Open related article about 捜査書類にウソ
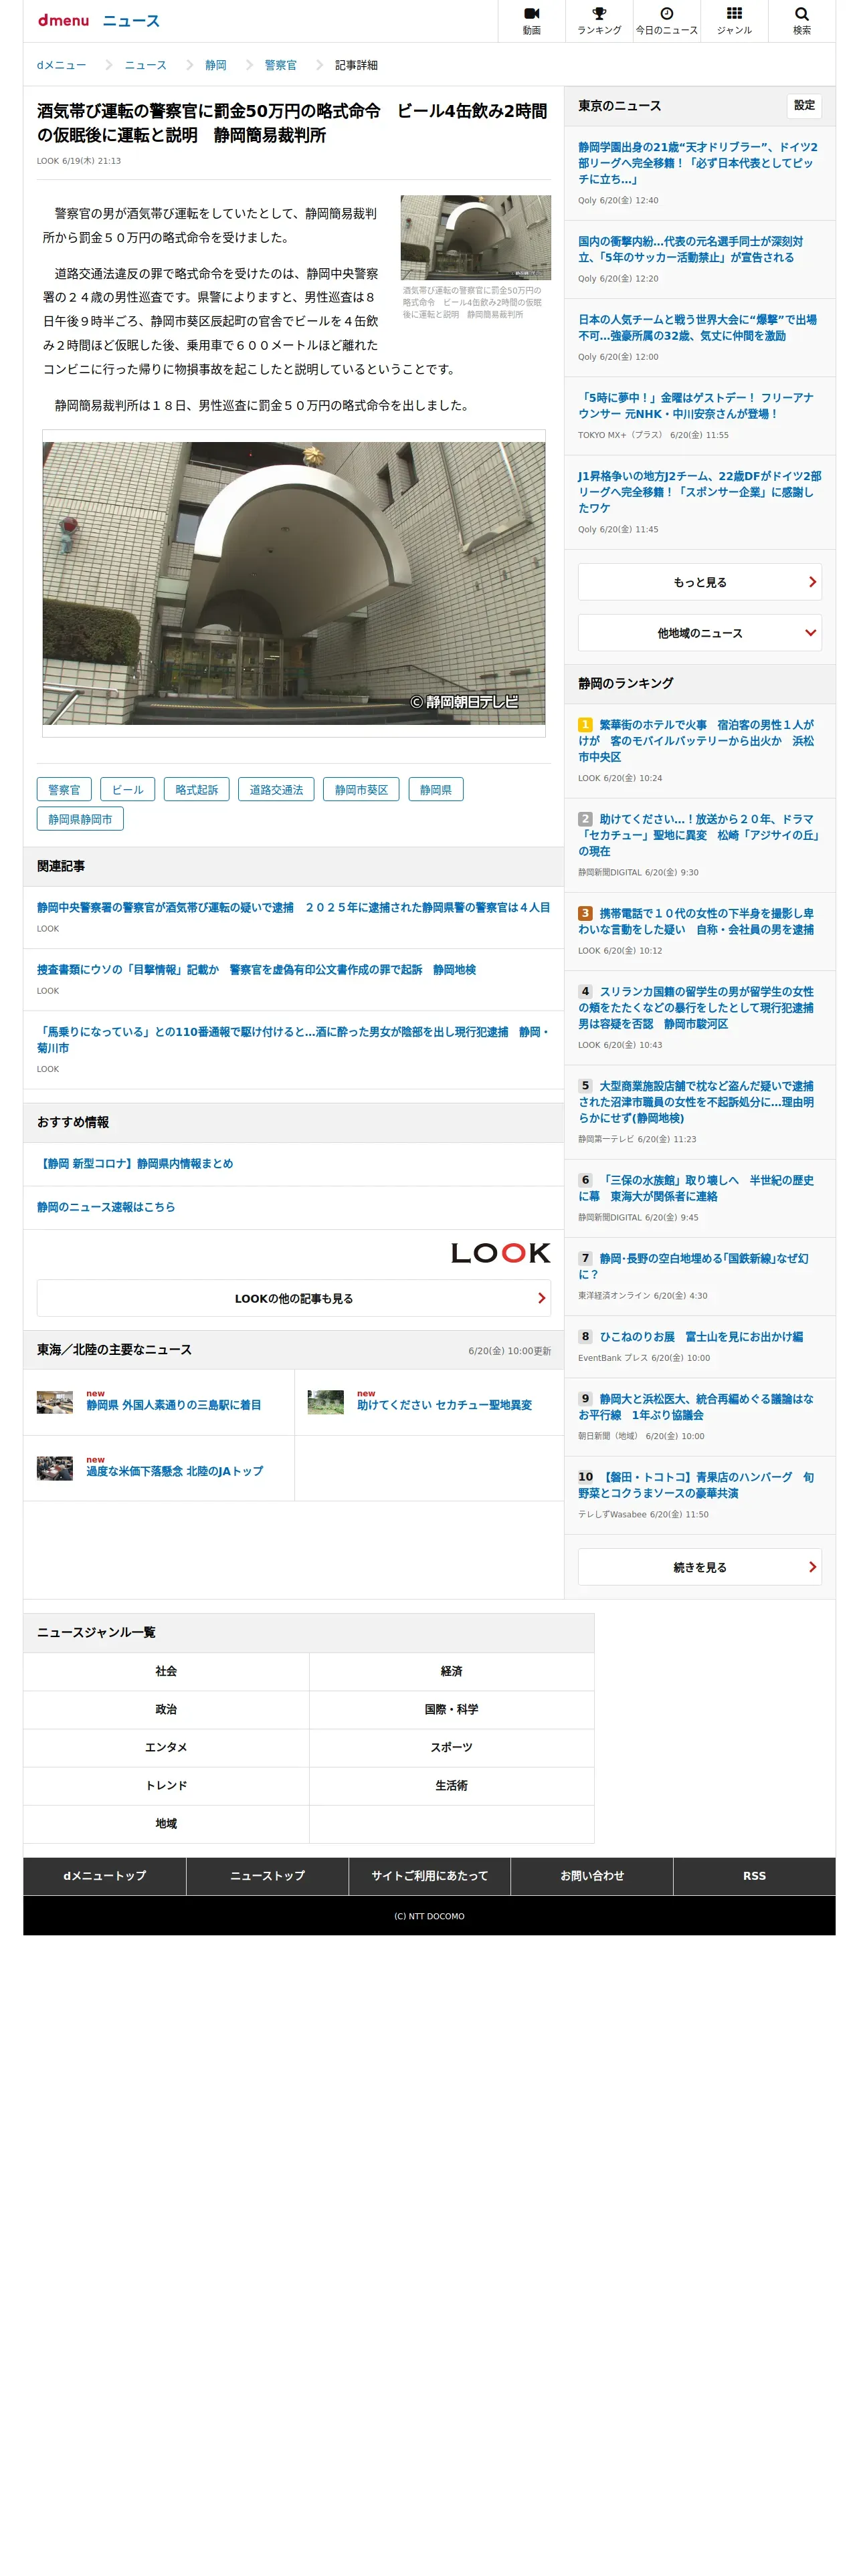 coord(257,969)
